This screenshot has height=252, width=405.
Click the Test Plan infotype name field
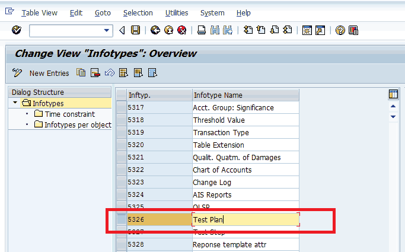245,220
